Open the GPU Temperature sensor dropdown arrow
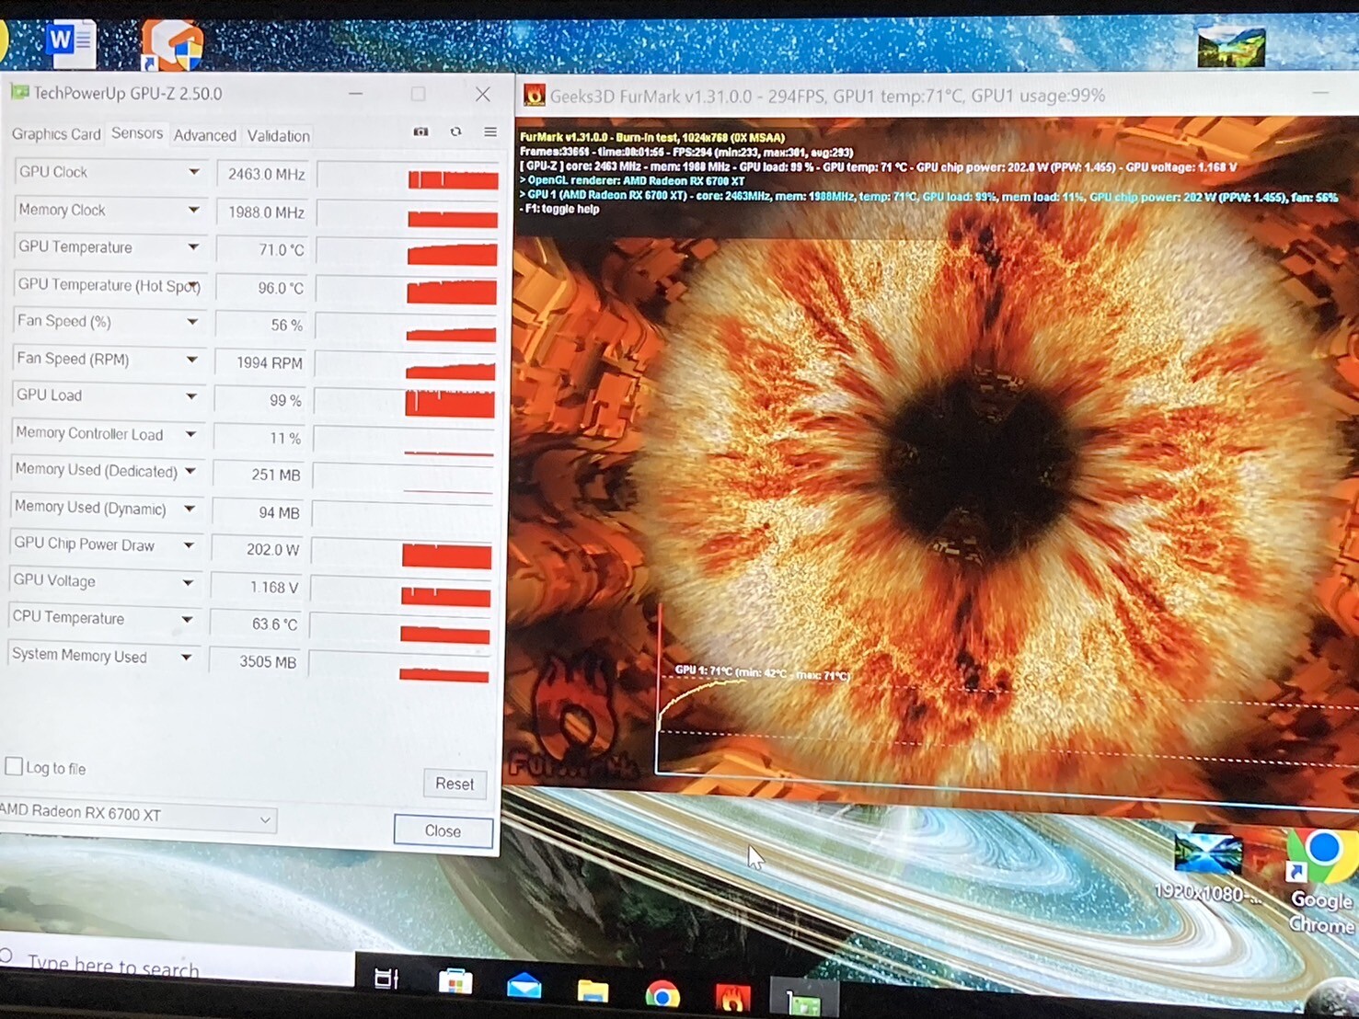Screen dimensions: 1359x1019 [193, 247]
